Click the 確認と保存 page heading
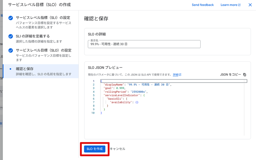256x160 pixels. click(96, 19)
